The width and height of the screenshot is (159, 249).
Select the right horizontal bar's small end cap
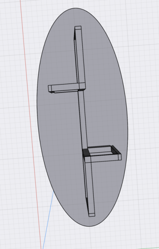(x=120, y=157)
